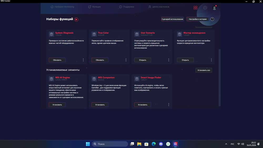Expand True Color three-dot menu

(126, 60)
